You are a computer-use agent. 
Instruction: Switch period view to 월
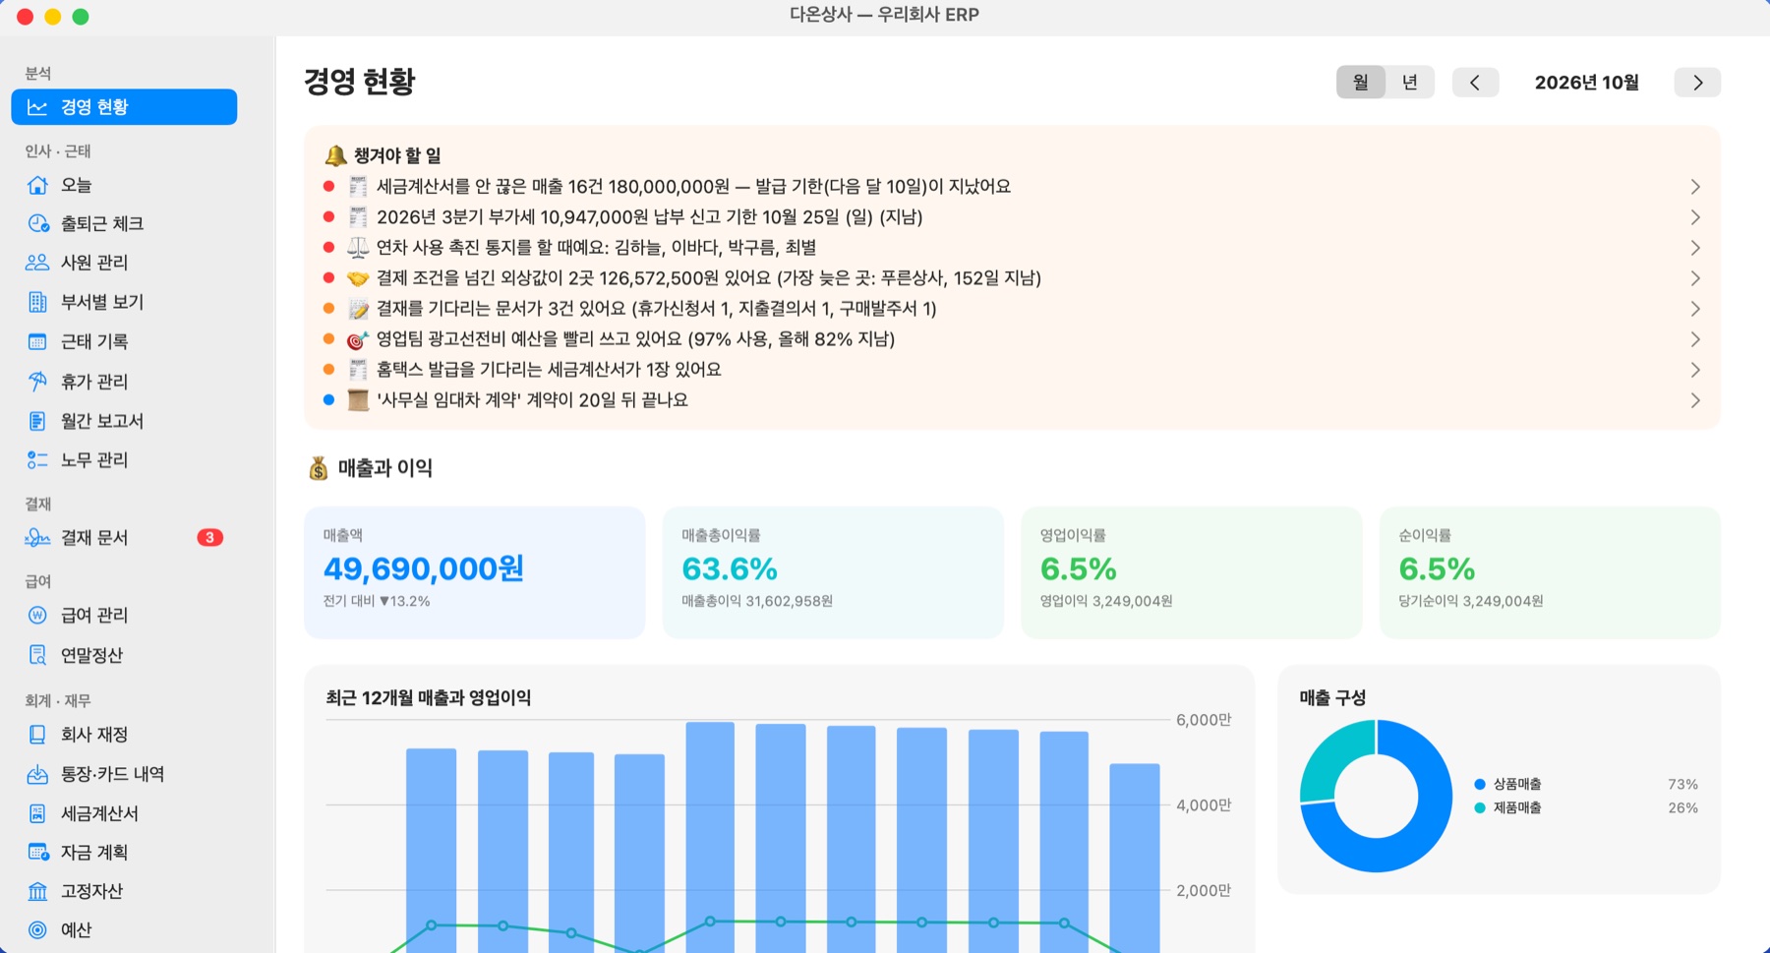coord(1361,82)
